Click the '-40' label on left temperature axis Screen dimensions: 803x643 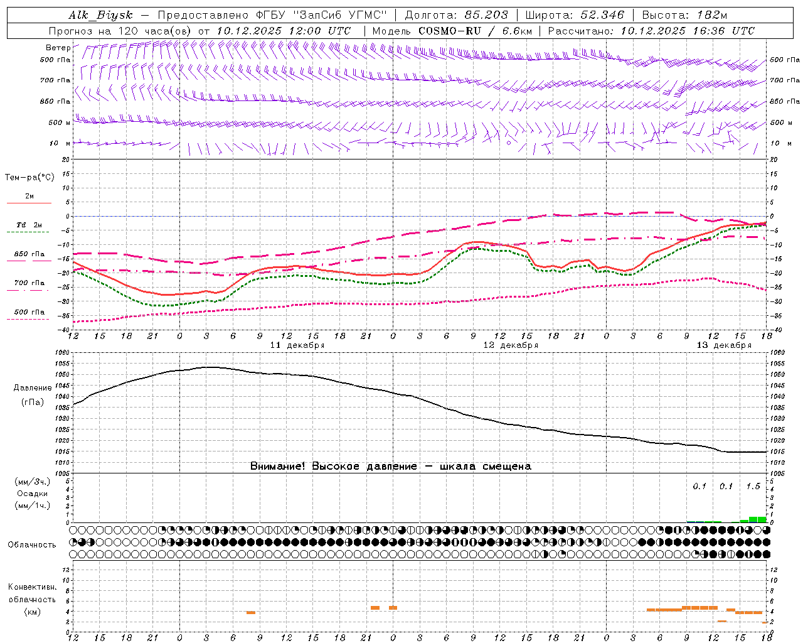coord(65,330)
